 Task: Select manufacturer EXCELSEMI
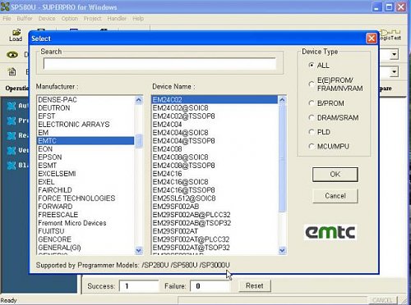point(85,174)
